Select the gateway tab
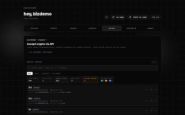185x115 pixels. (112, 28)
